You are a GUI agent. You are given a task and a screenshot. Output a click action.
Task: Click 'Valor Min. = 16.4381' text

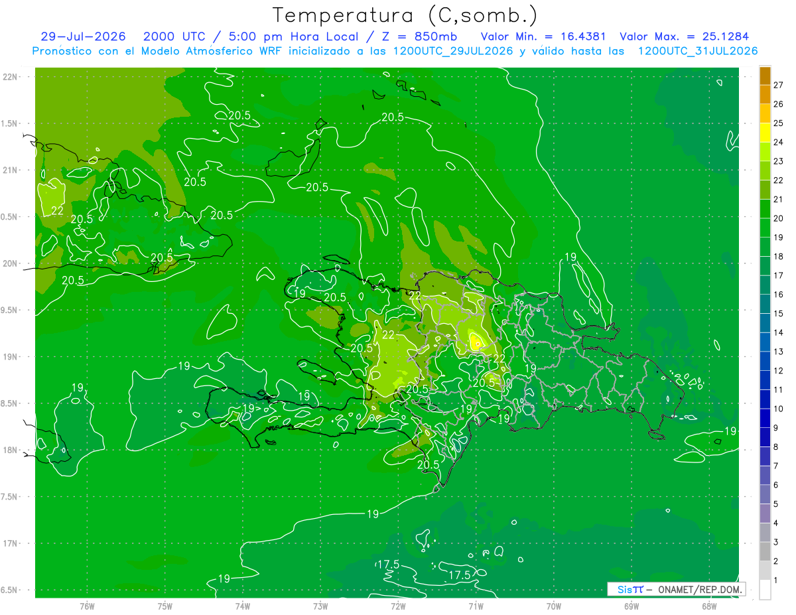[x=543, y=36]
